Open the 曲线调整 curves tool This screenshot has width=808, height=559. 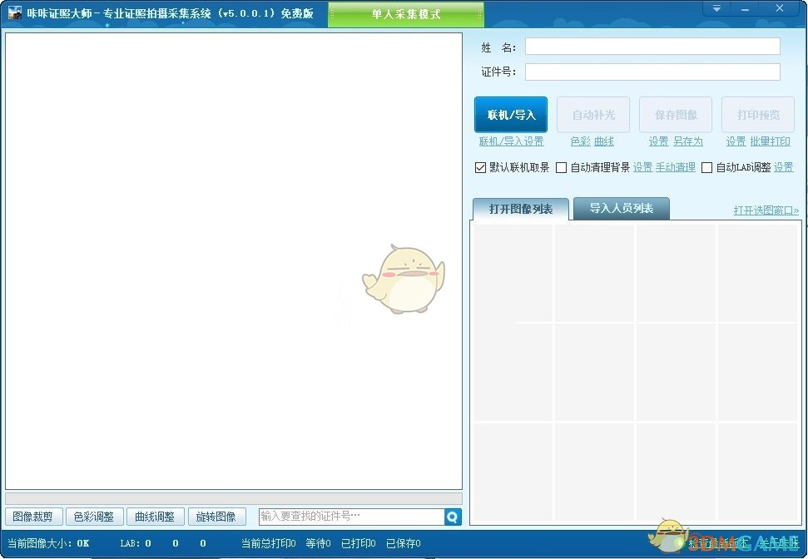(155, 516)
